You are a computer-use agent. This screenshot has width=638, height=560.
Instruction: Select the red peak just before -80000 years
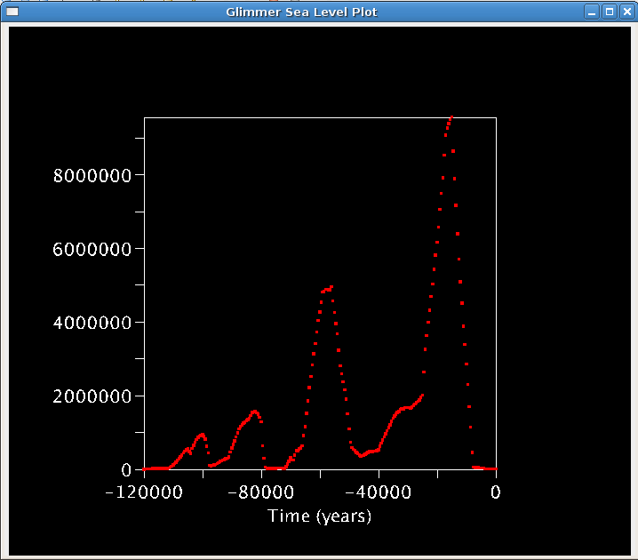point(254,412)
